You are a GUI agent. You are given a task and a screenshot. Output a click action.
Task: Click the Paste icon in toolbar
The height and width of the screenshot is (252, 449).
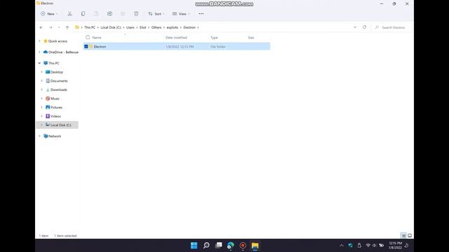tap(96, 14)
